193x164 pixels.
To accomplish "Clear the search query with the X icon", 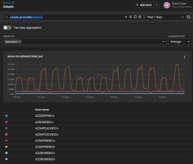I will coord(126,17).
